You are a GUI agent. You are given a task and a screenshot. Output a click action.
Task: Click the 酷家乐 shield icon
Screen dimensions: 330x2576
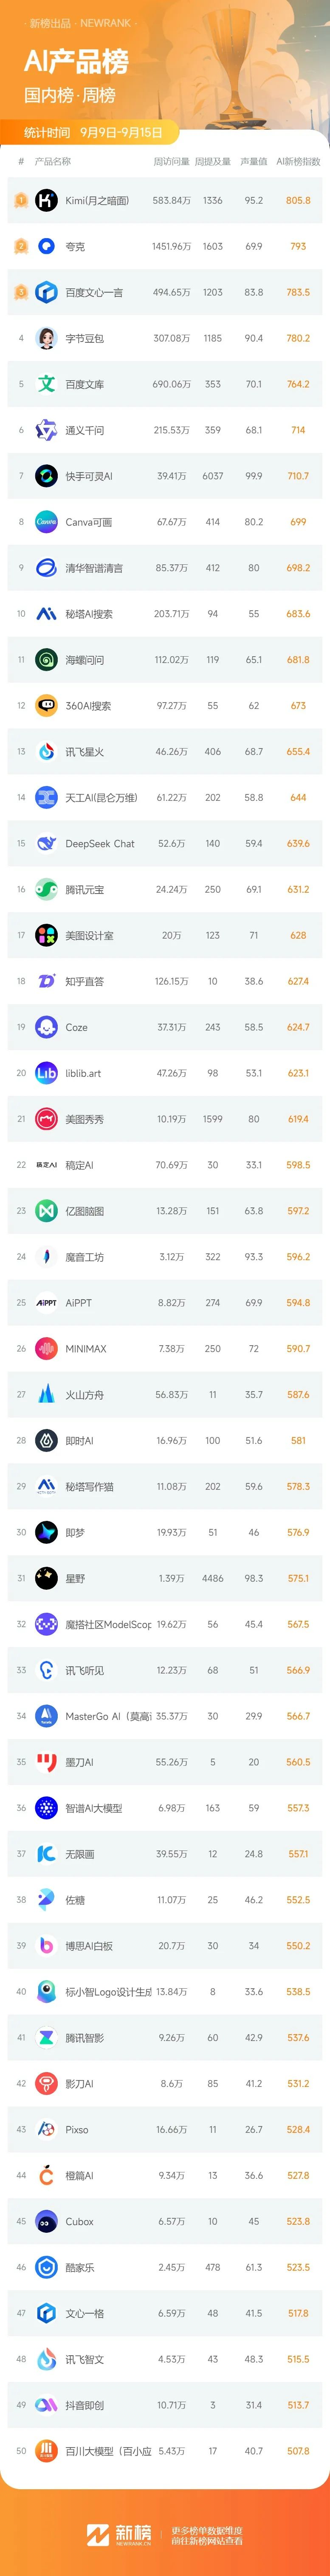click(x=46, y=2267)
